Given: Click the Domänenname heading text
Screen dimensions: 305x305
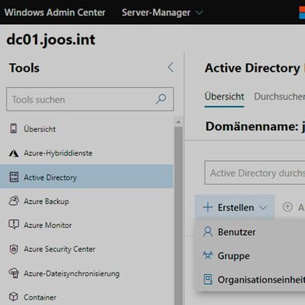Looking at the screenshot, I should (x=255, y=127).
